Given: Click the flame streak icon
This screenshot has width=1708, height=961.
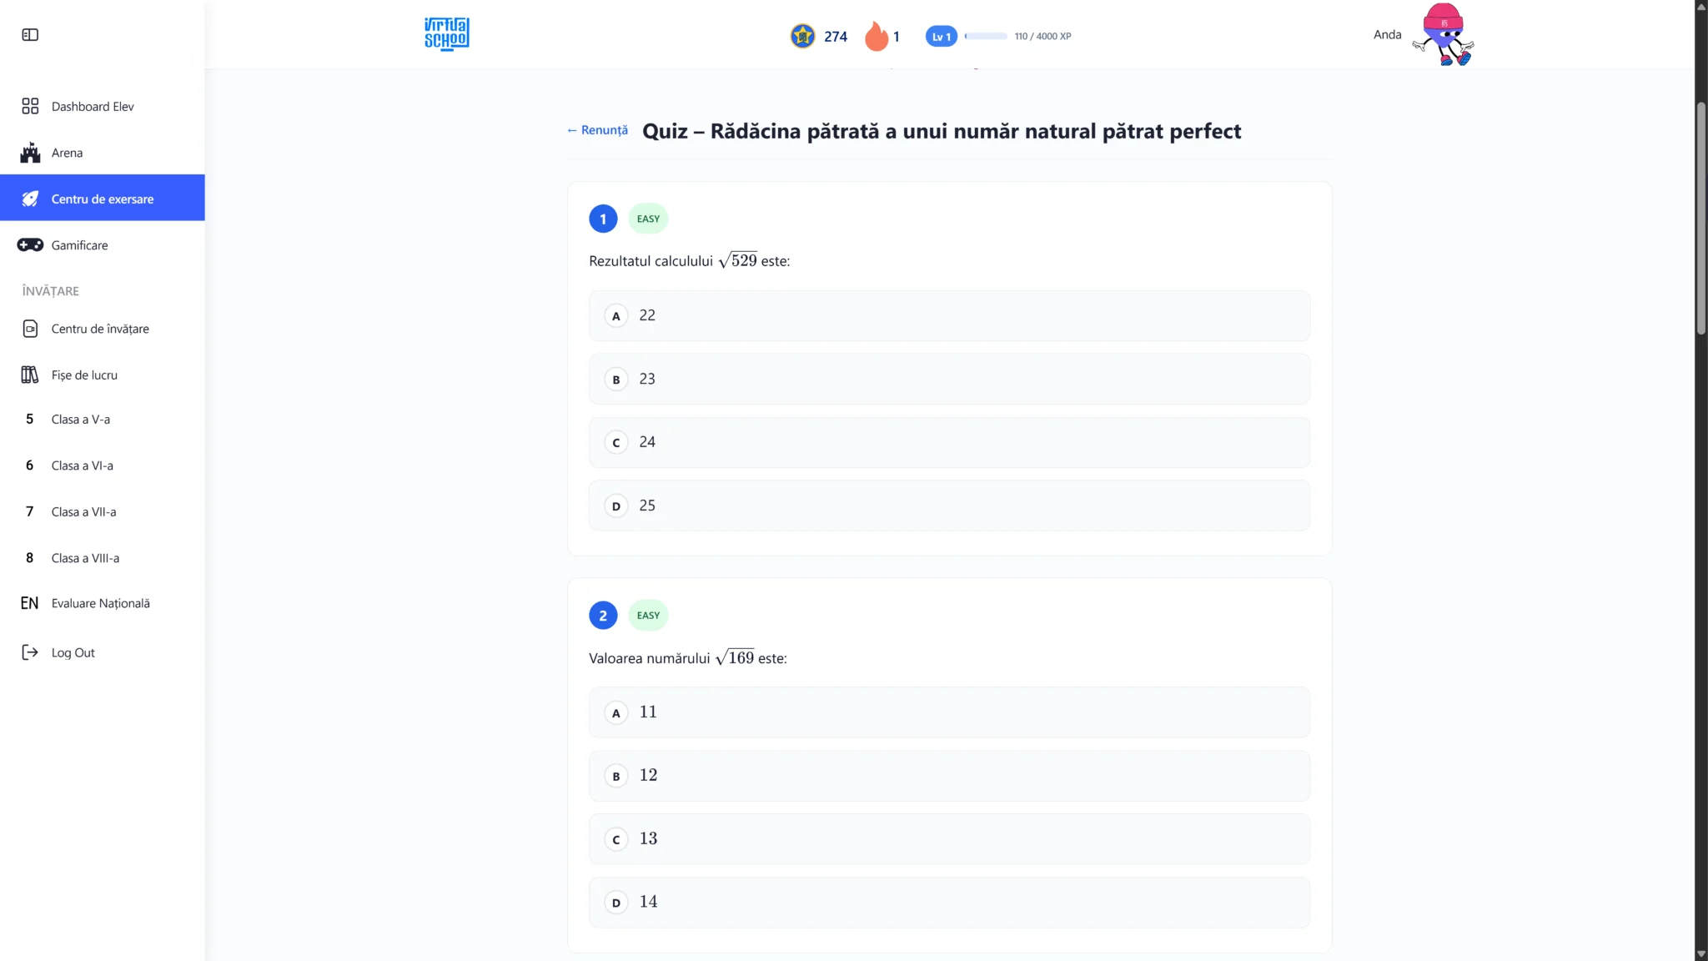Looking at the screenshot, I should [x=876, y=36].
